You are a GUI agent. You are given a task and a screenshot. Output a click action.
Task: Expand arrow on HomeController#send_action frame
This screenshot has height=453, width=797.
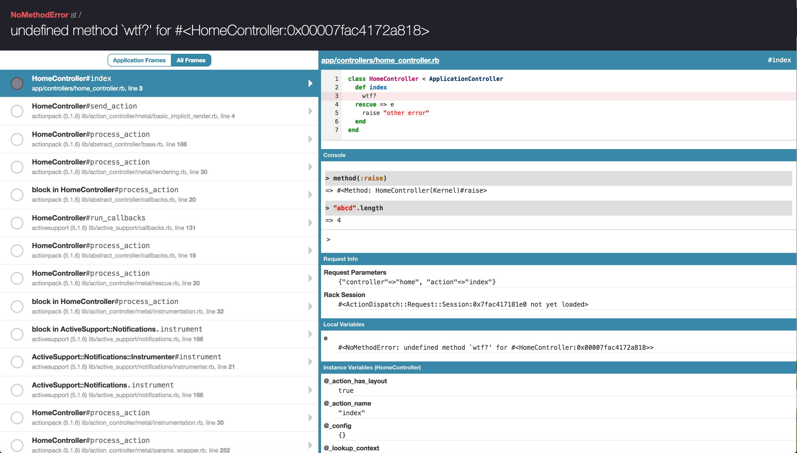tap(310, 111)
